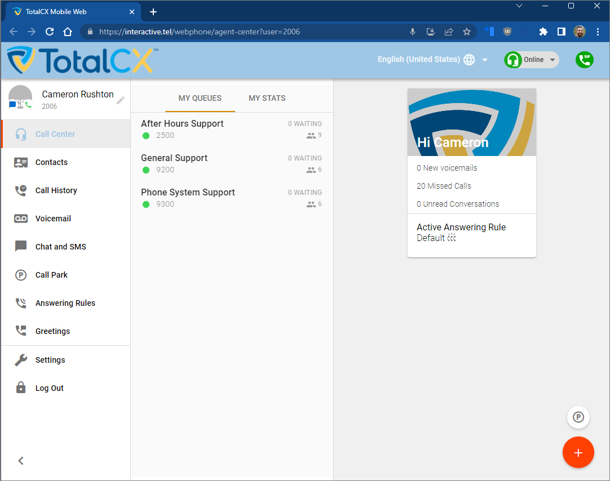Click the browser home button
This screenshot has width=610, height=481.
click(x=68, y=32)
